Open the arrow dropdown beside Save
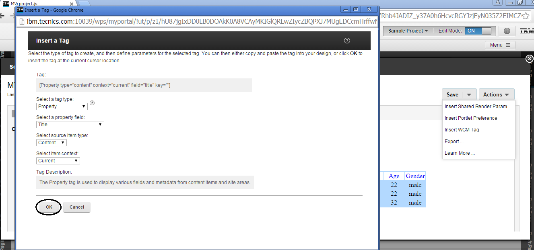 (469, 94)
